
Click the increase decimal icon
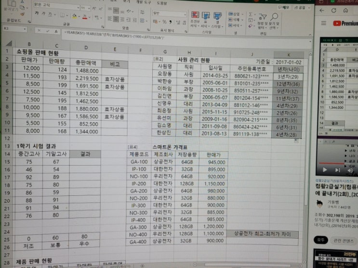tap(178, 22)
